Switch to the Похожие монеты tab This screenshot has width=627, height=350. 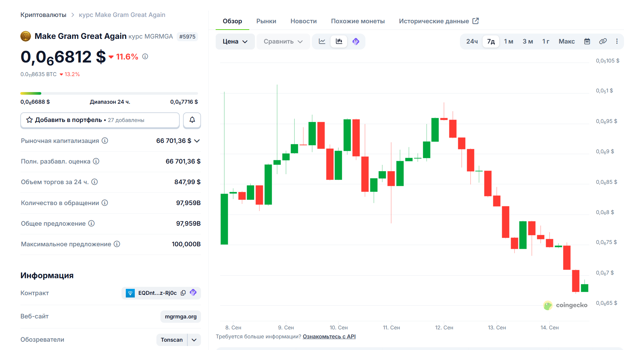(358, 21)
